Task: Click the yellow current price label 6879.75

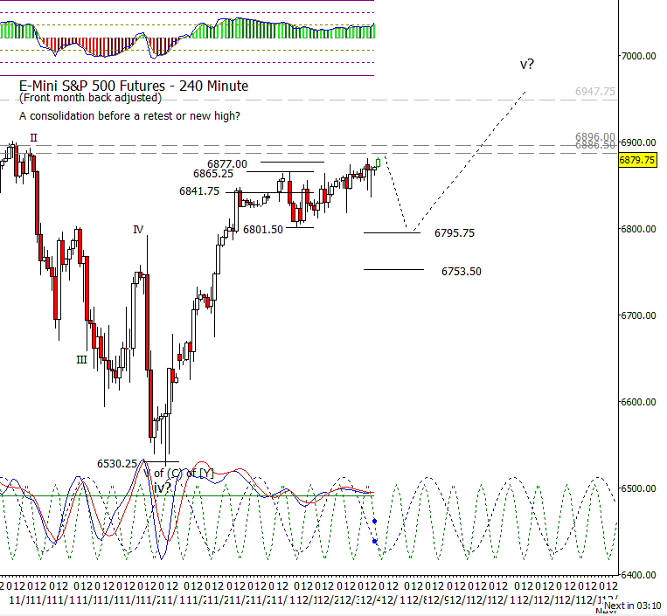Action: pos(637,160)
